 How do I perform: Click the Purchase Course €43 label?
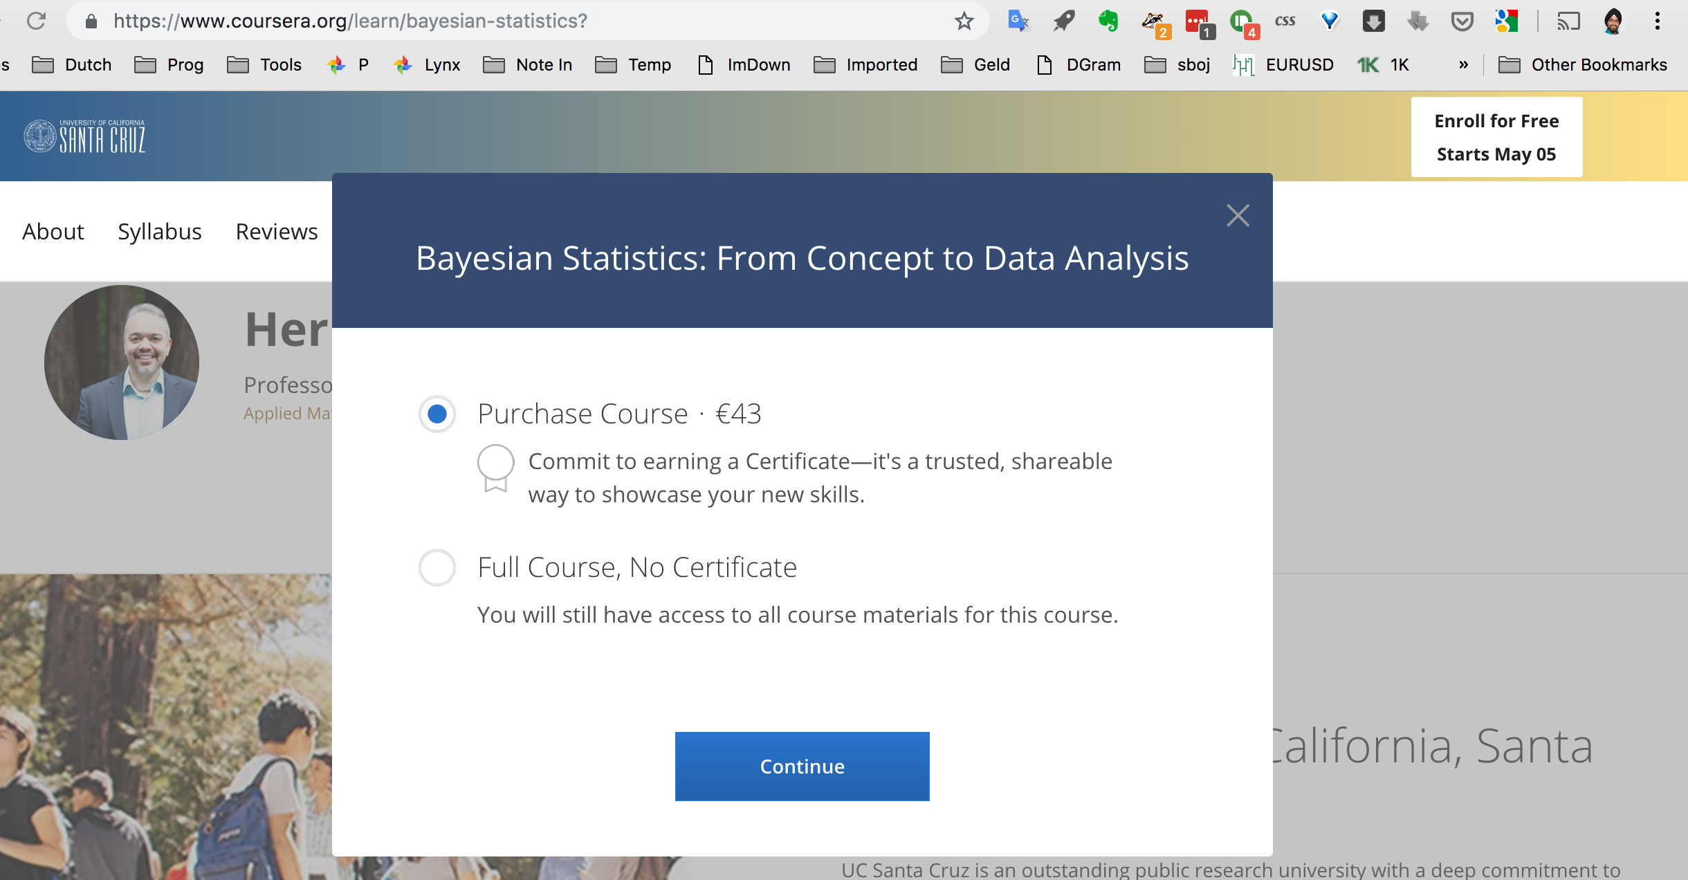pos(619,414)
